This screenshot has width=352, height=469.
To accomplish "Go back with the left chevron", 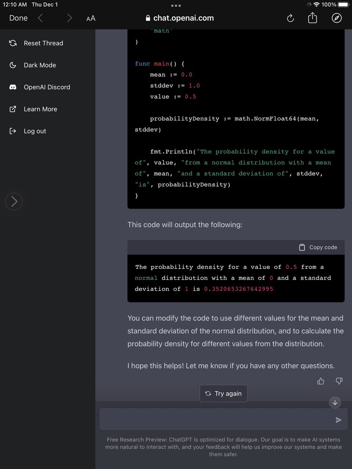I will tap(40, 18).
